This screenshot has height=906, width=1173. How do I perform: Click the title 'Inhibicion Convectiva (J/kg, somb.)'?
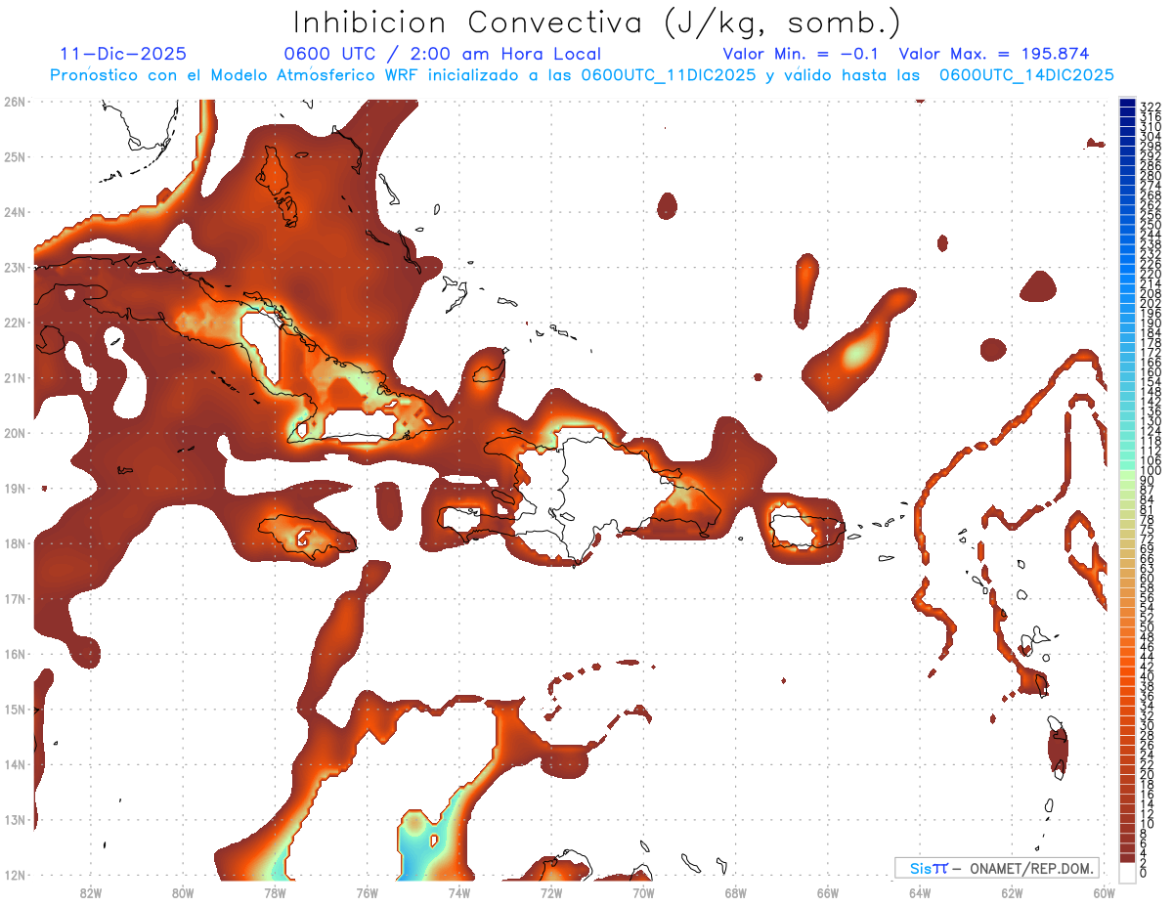coord(597,22)
